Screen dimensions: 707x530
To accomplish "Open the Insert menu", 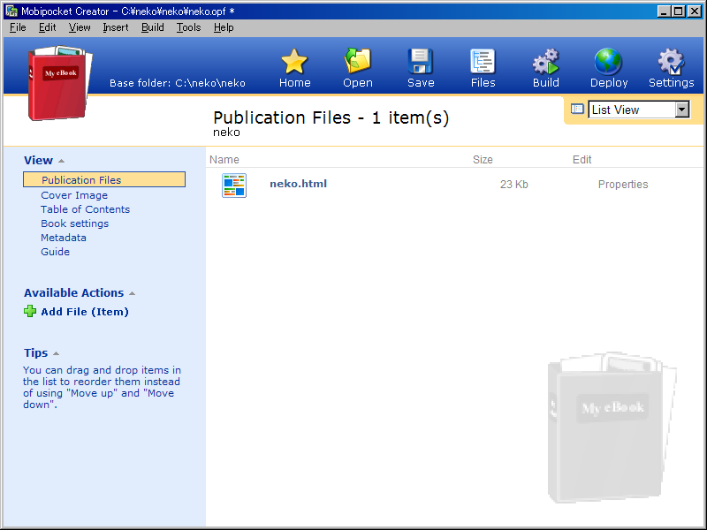I will coord(116,27).
